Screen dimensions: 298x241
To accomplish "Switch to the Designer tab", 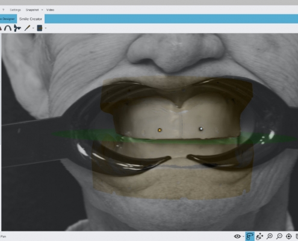I will pyautogui.click(x=8, y=19).
